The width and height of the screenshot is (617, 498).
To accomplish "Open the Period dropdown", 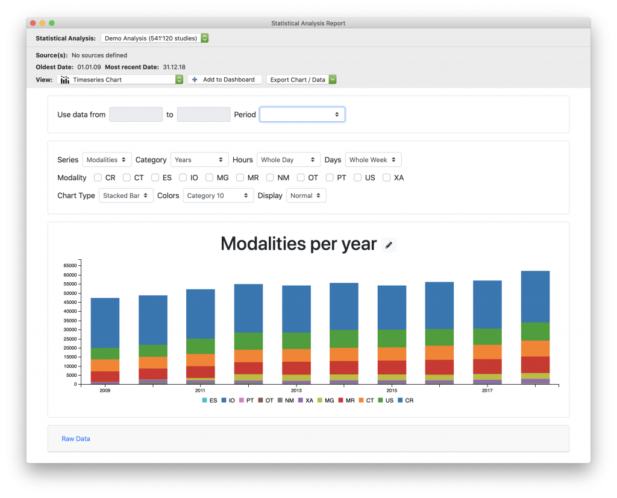I will click(x=302, y=114).
